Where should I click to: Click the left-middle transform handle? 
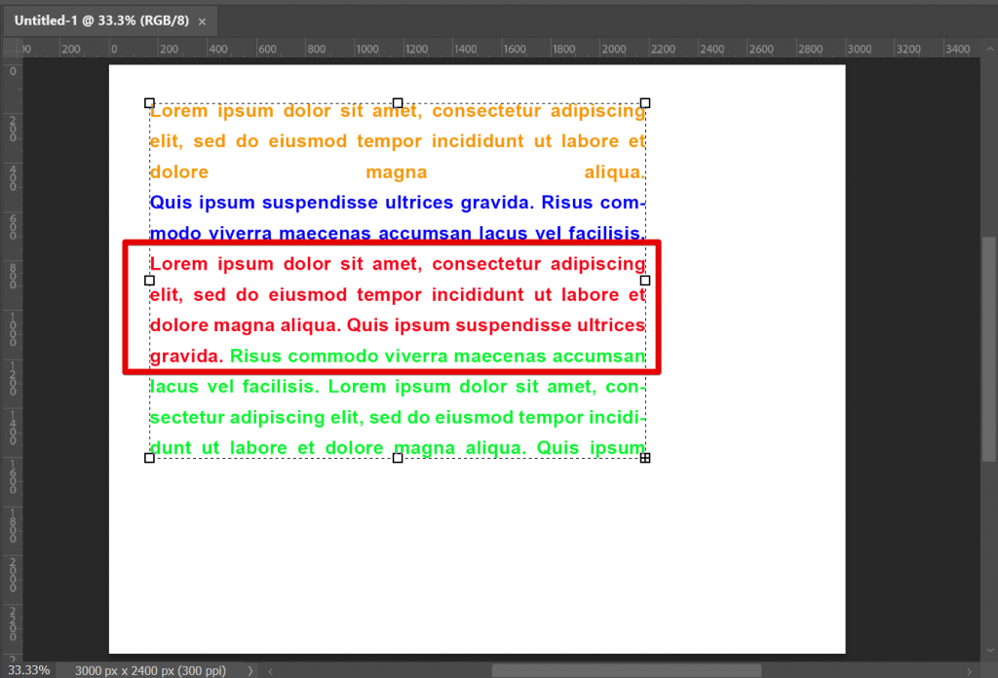coord(149,280)
